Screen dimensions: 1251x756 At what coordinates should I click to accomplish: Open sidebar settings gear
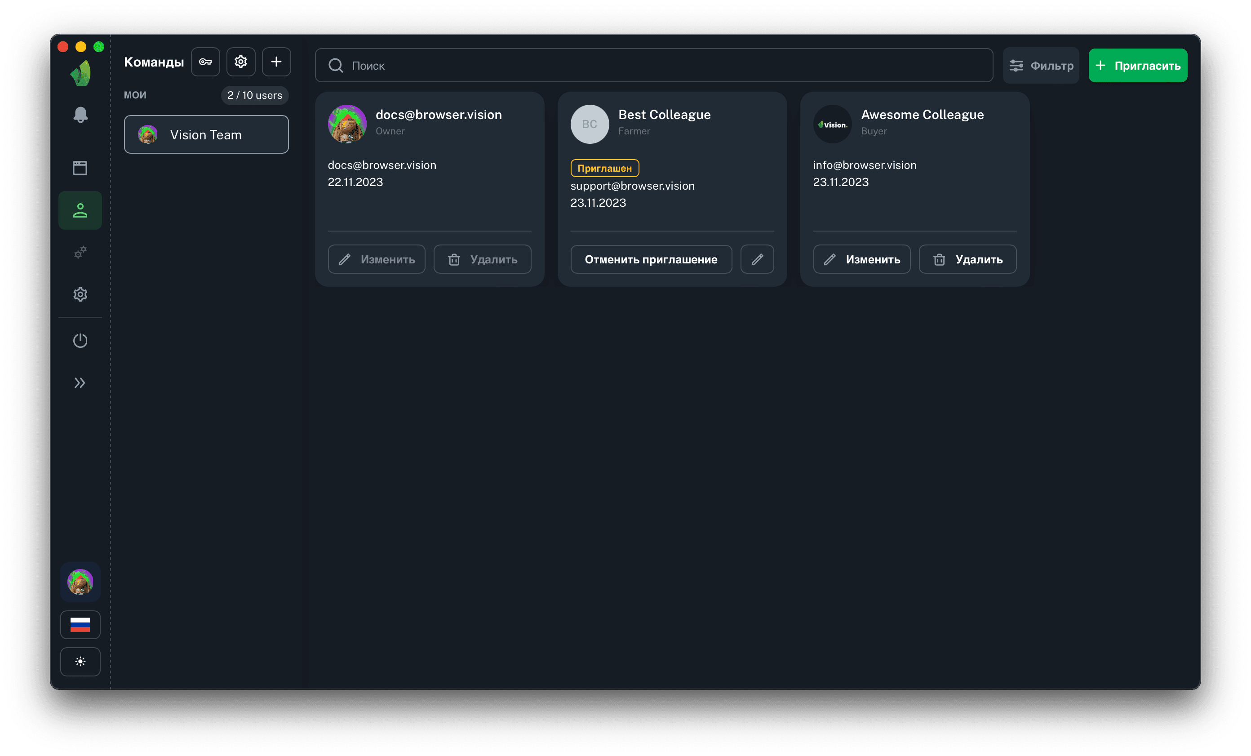pyautogui.click(x=80, y=294)
